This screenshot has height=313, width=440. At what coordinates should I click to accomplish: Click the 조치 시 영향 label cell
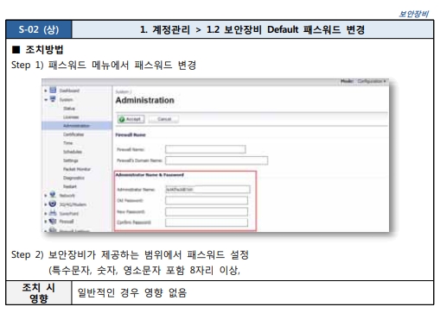(x=39, y=293)
